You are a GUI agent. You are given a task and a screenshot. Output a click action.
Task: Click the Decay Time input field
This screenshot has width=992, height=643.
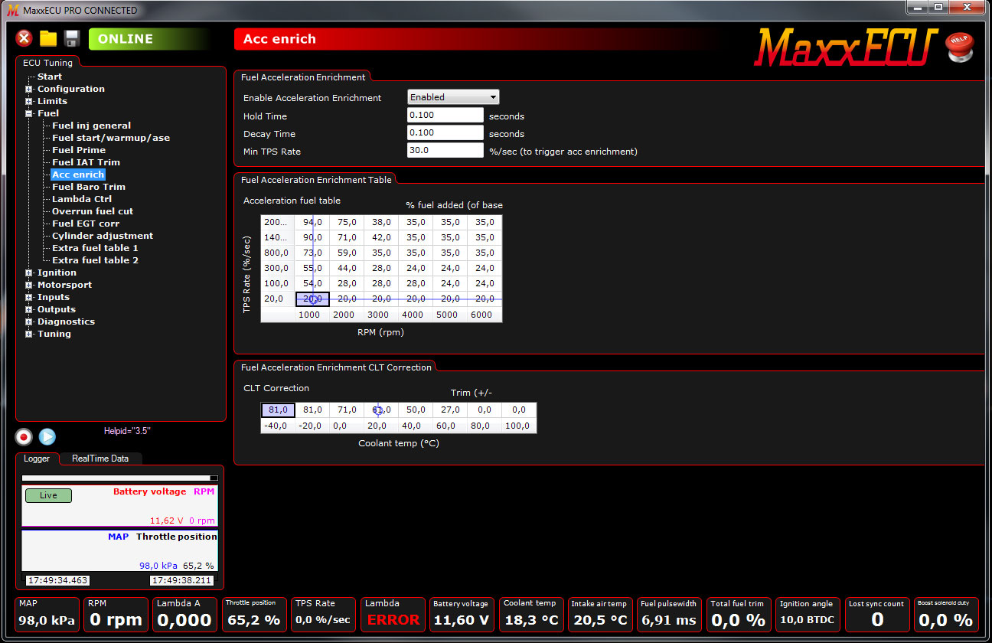pos(445,132)
